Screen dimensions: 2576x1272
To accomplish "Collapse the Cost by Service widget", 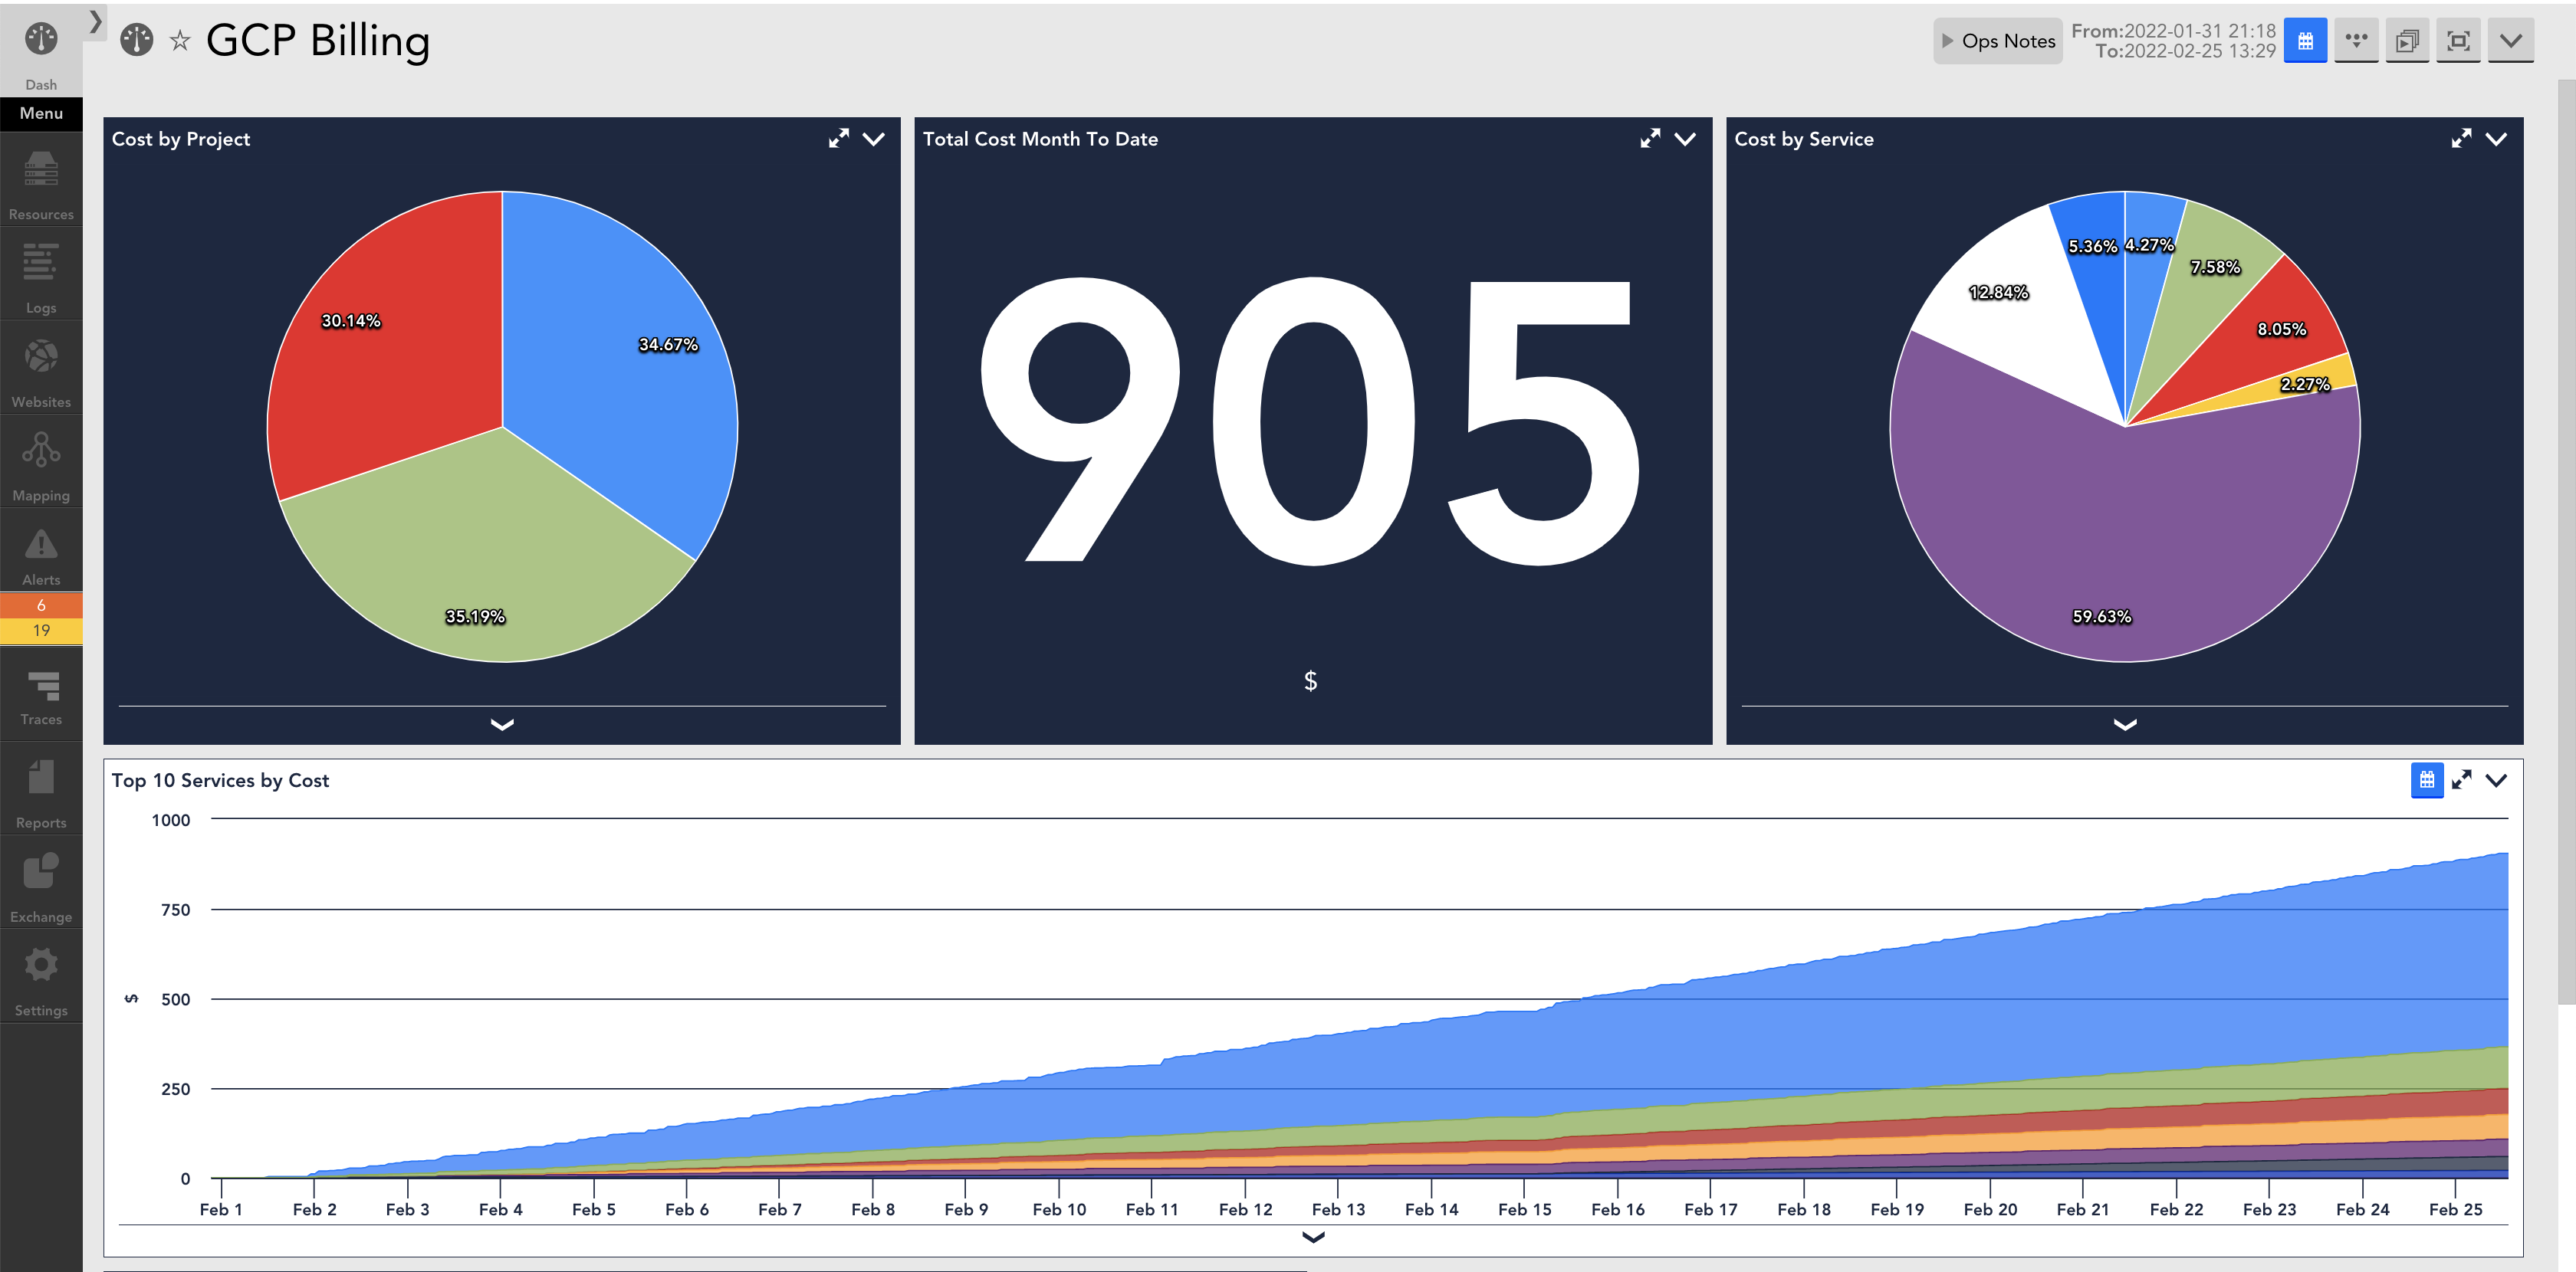I will point(2497,140).
